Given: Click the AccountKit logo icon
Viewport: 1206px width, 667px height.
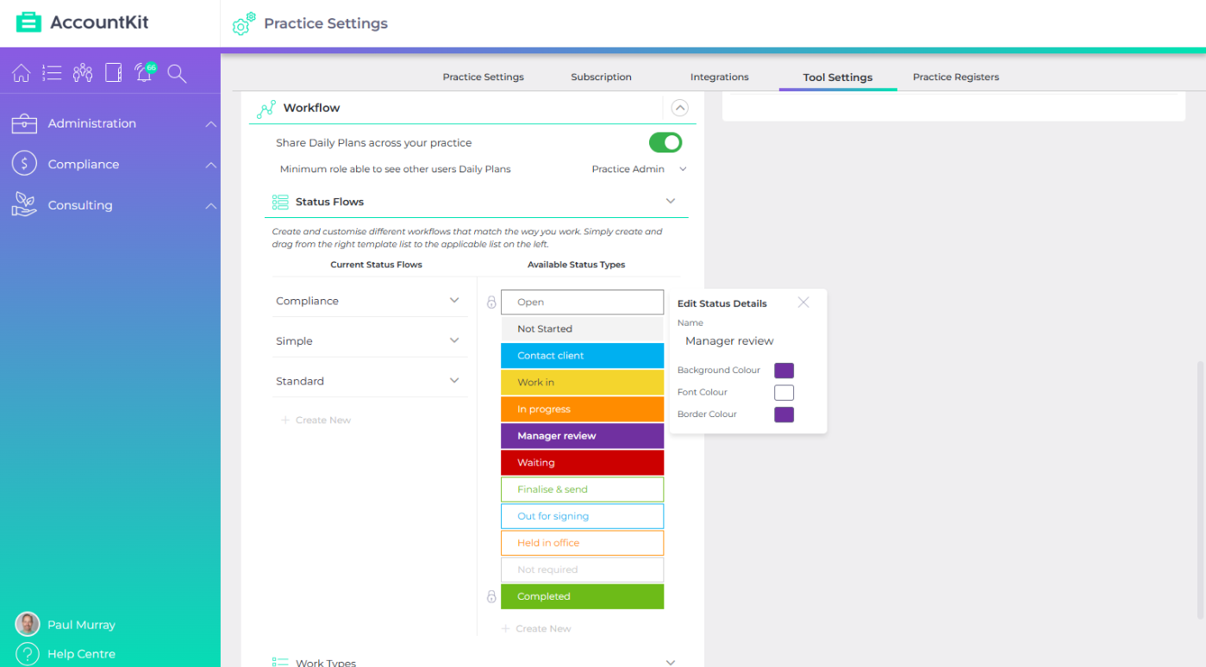Looking at the screenshot, I should click(28, 22).
